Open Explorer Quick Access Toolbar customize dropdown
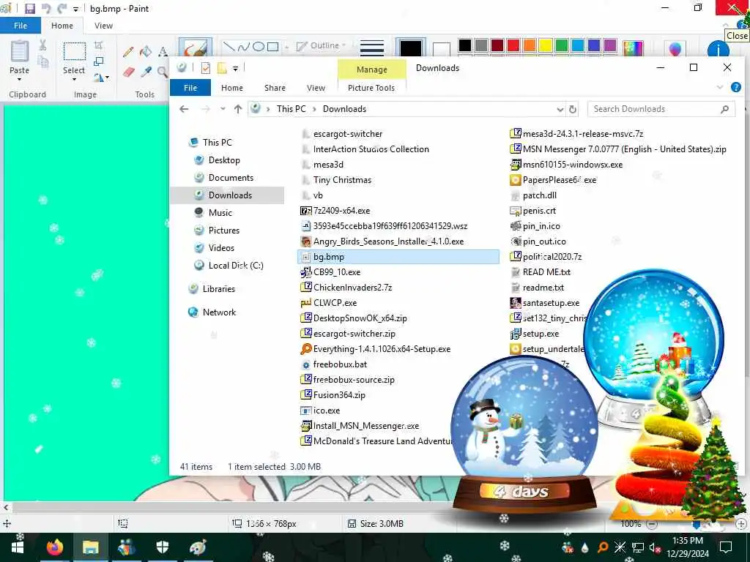 235,68
